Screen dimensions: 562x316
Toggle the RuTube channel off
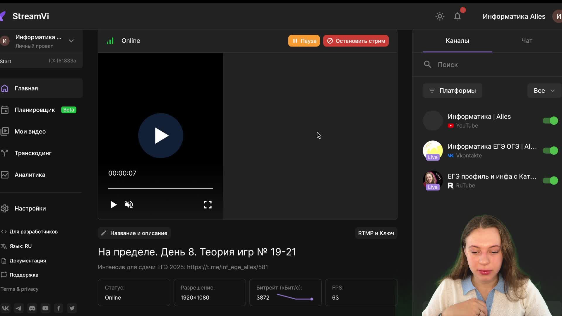[550, 181]
